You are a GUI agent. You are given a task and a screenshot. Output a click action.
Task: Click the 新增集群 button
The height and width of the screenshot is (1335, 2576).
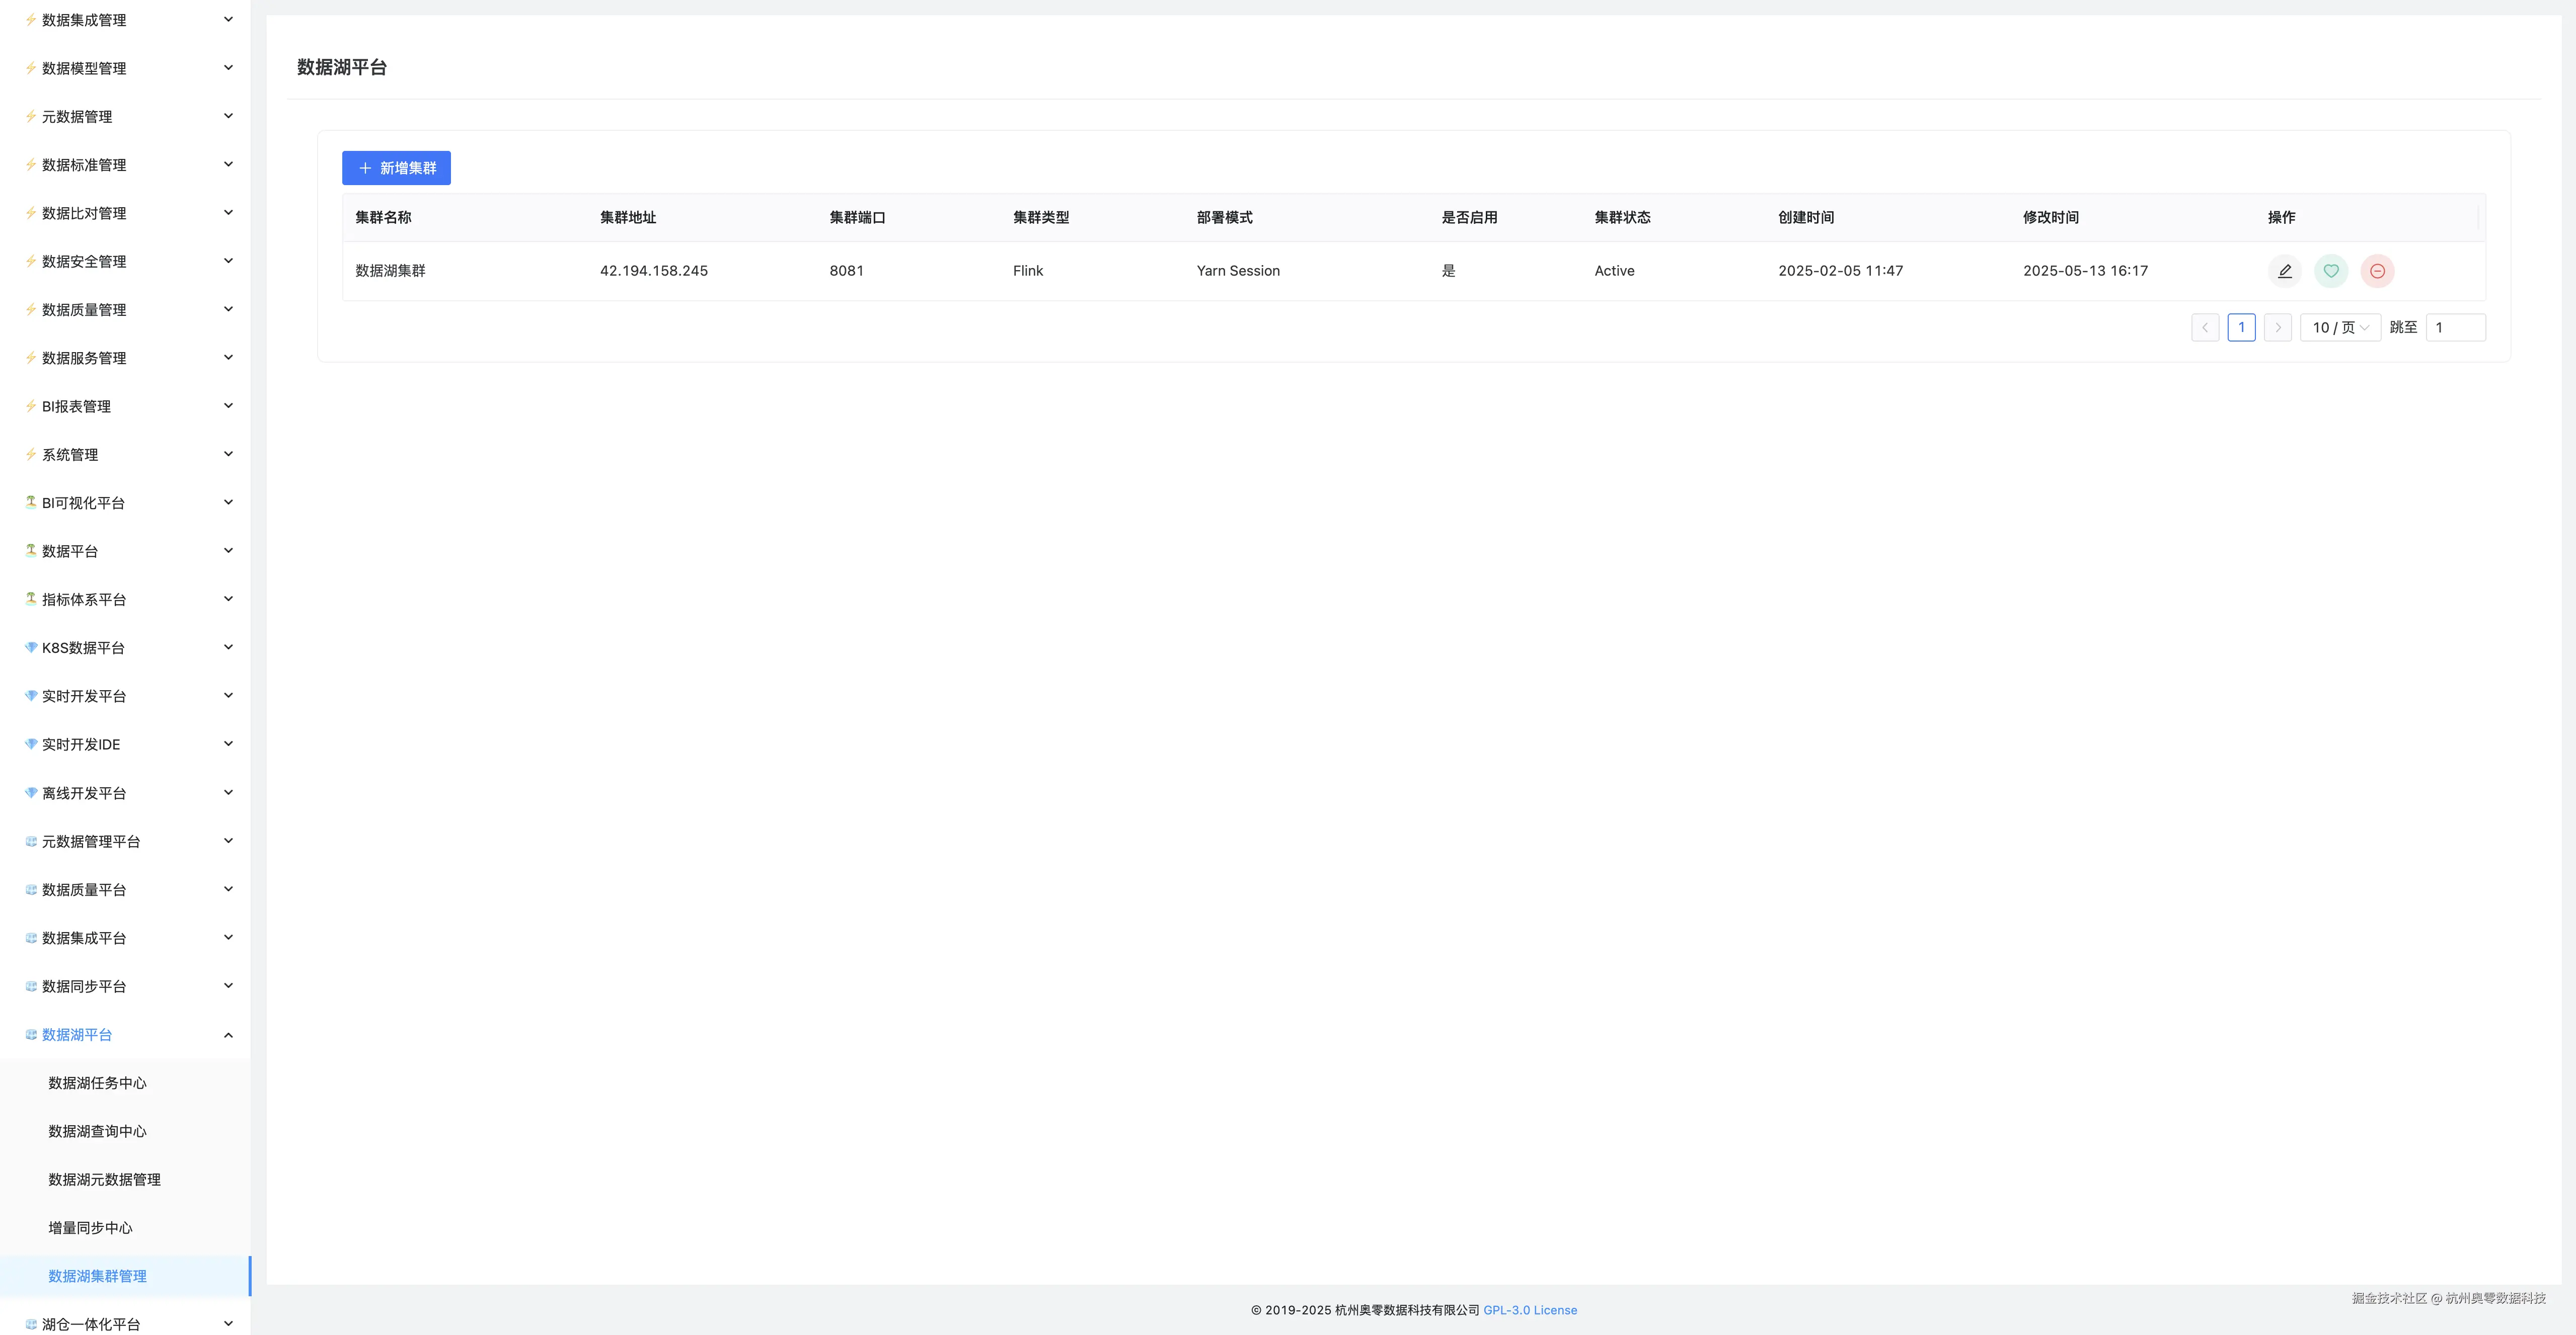tap(396, 168)
